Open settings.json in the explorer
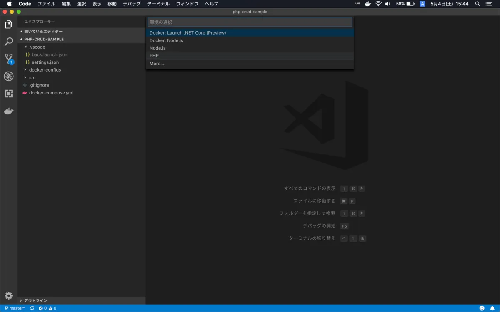This screenshot has height=312, width=500. 82,62
